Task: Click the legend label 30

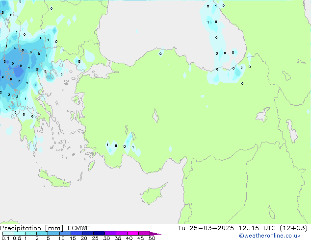Action: [x=106, y=238]
